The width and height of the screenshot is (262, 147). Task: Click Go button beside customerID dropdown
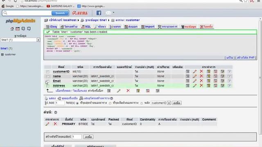click(176, 103)
